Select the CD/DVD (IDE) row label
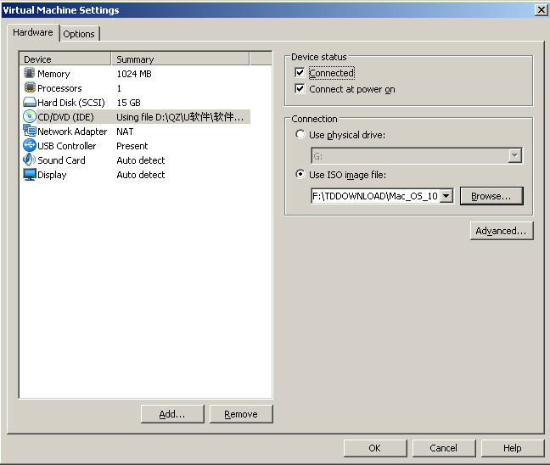550x465 pixels. [65, 117]
